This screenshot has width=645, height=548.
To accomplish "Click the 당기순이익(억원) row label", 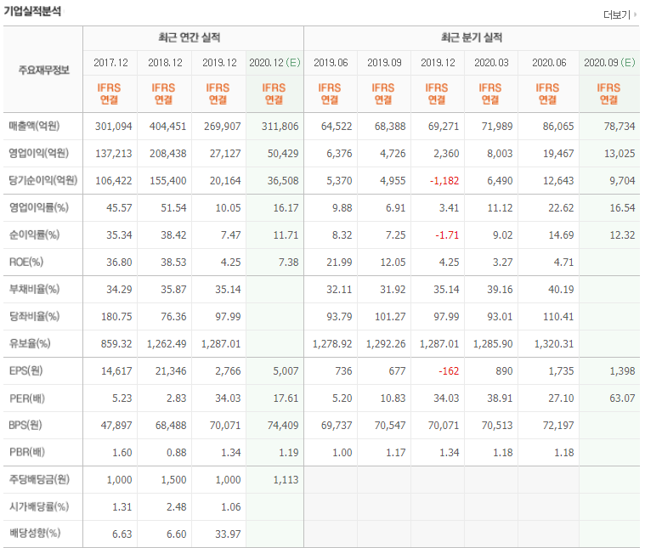I will [43, 180].
